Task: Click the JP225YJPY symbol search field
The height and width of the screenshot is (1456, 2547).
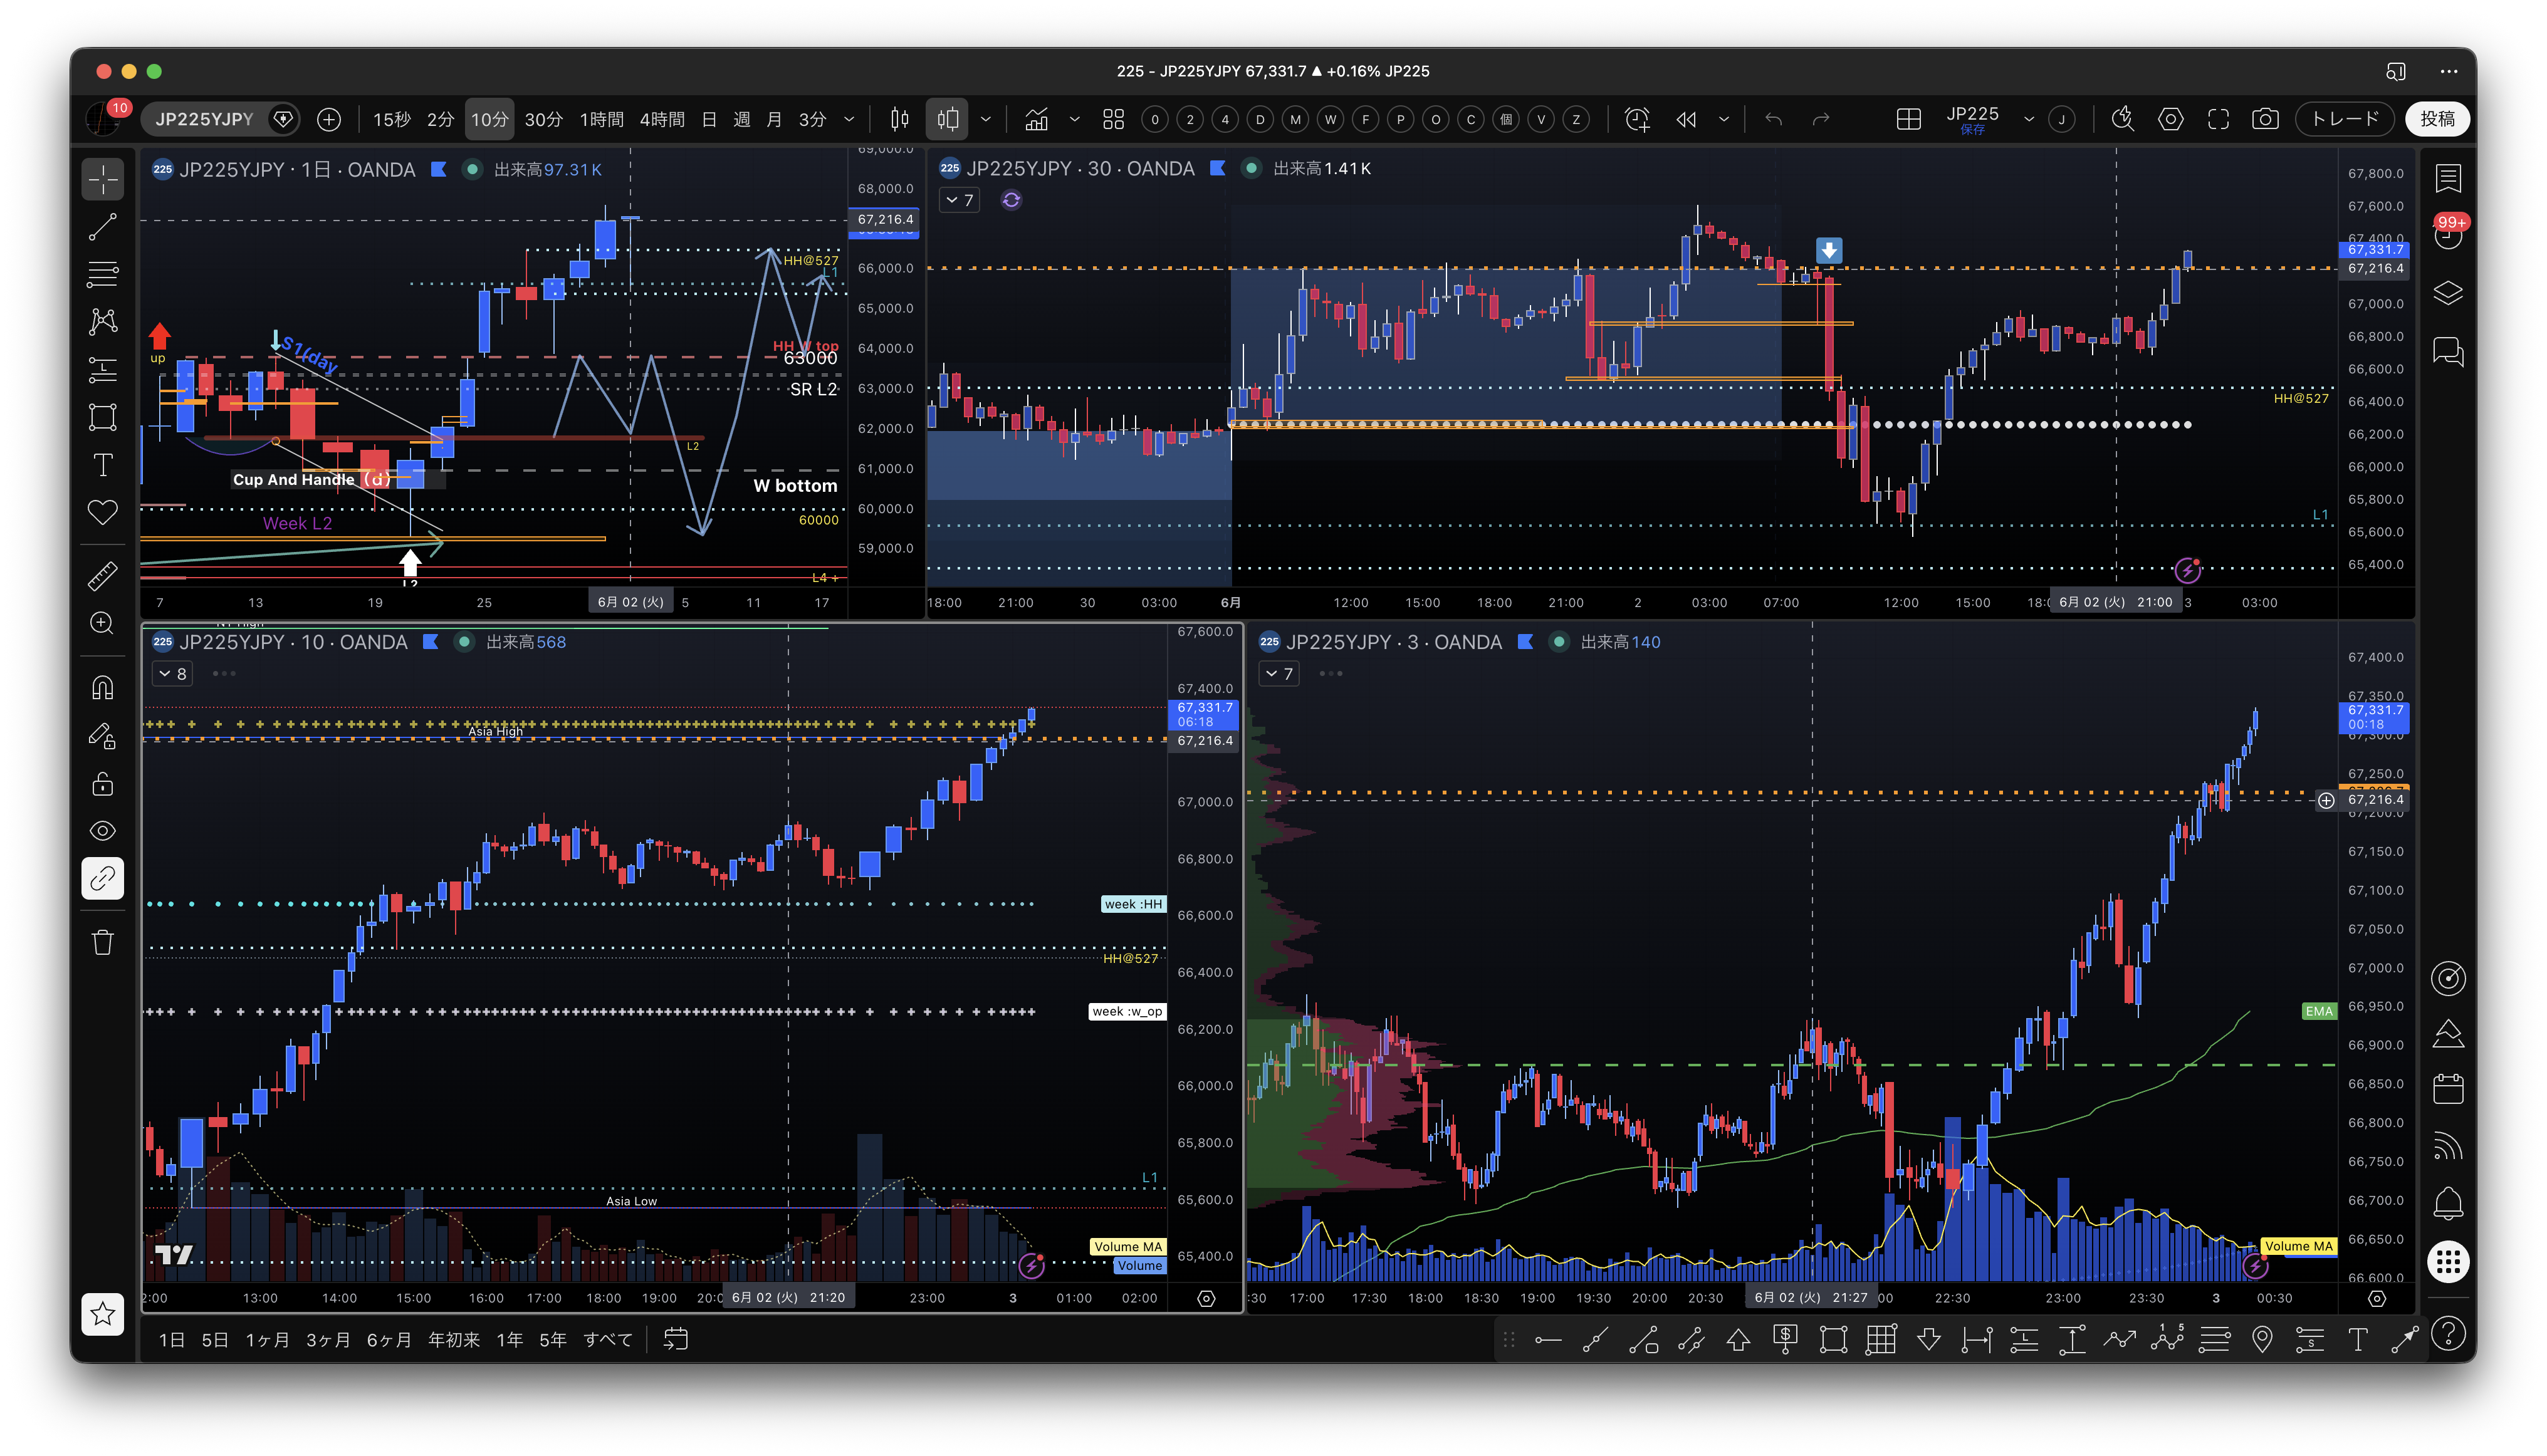Action: coord(205,120)
